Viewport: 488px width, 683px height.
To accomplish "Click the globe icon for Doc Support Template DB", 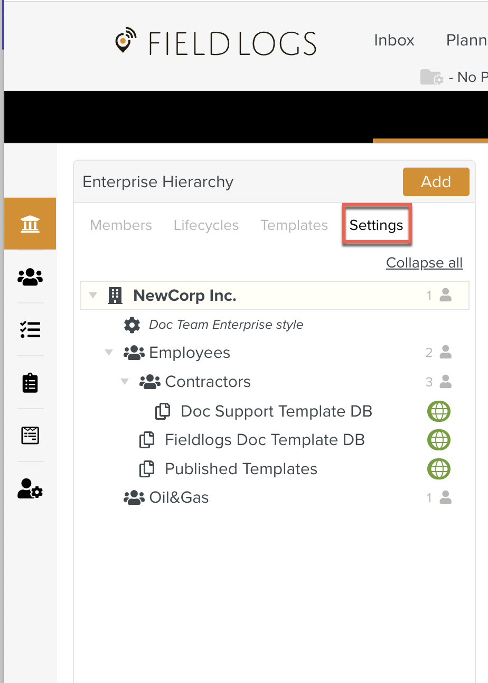I will [439, 411].
